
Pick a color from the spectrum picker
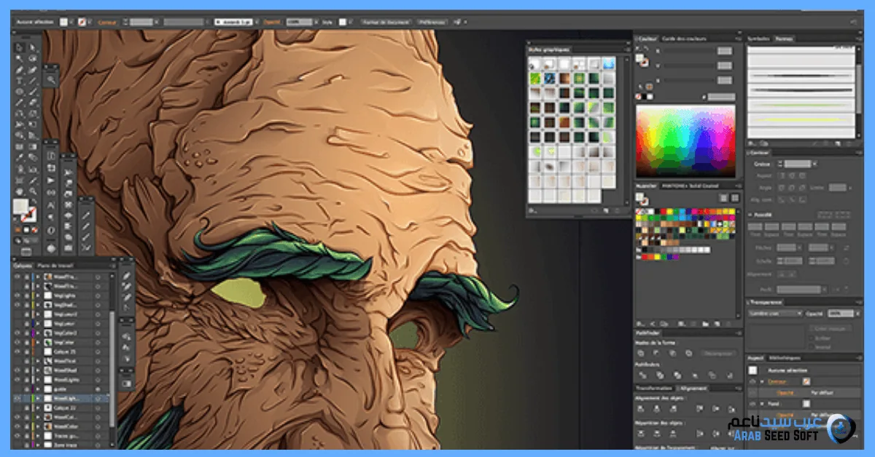tap(685, 142)
